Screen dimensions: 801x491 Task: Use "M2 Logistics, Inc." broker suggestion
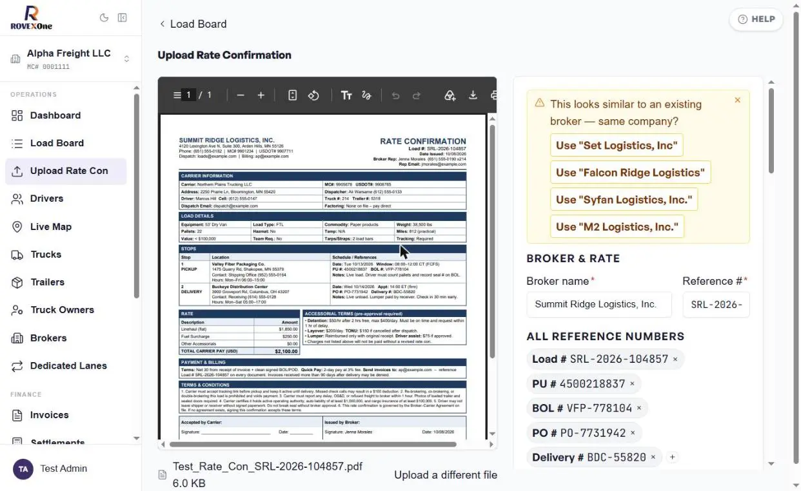[617, 226]
